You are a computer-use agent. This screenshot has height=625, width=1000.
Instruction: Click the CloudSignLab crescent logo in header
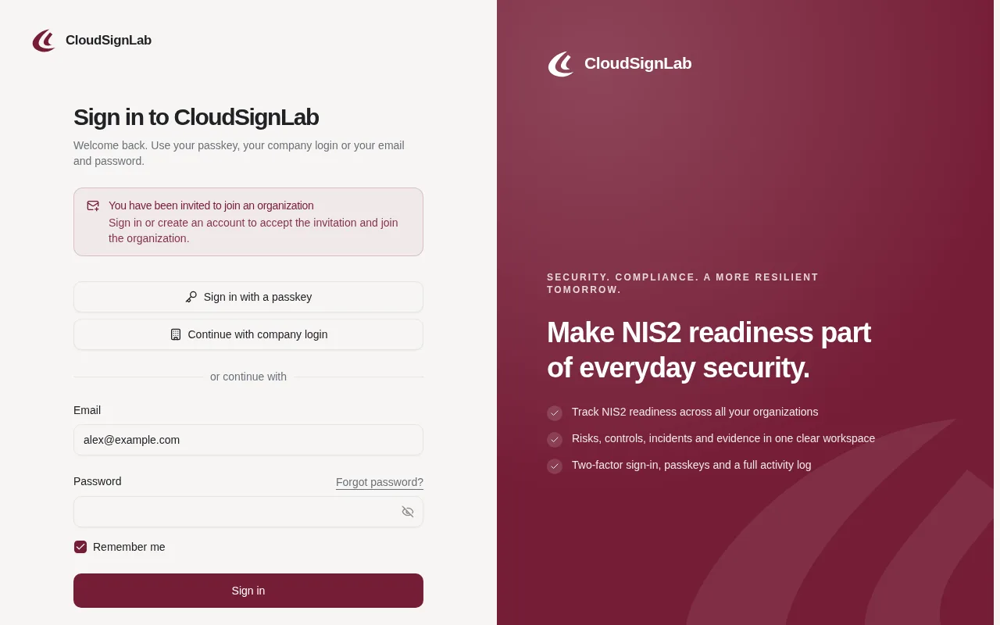[x=44, y=41]
